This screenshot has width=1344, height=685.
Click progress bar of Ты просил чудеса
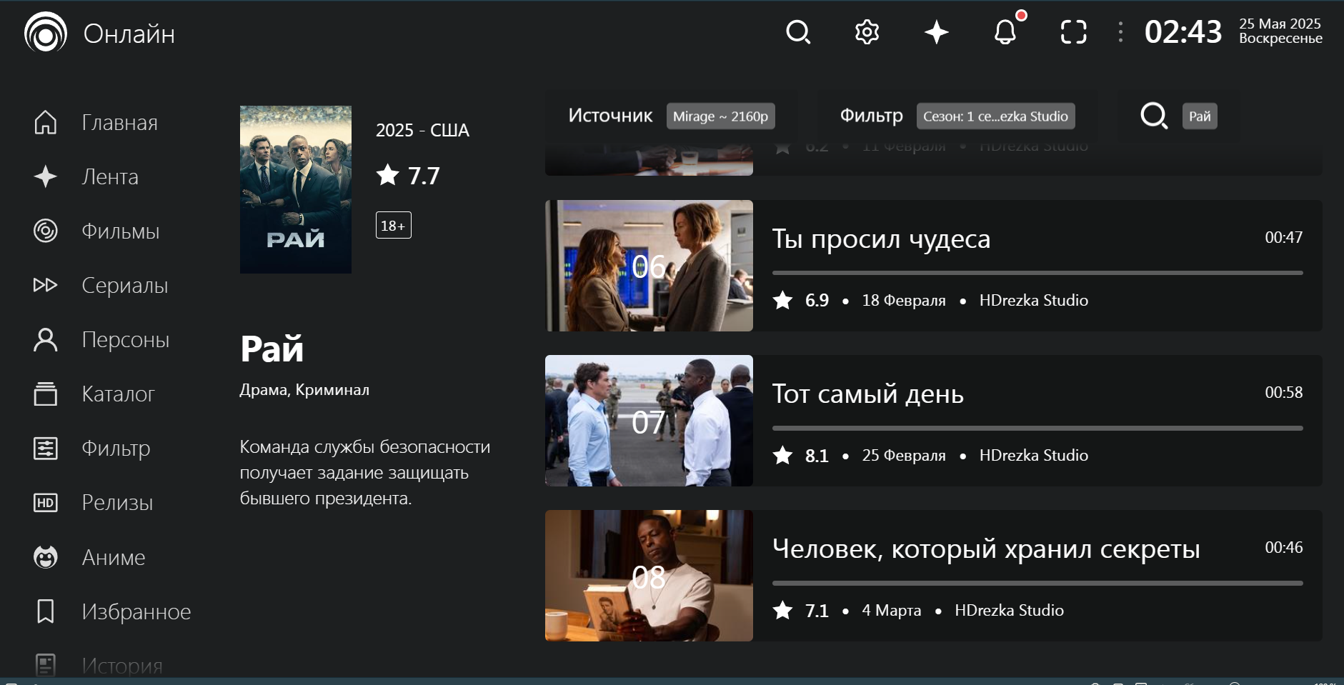[1037, 273]
